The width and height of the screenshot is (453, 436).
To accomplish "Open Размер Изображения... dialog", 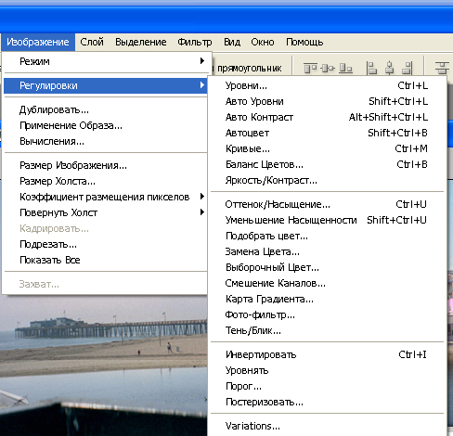I will click(x=105, y=165).
